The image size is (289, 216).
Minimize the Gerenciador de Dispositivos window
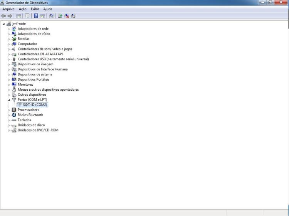263,2
